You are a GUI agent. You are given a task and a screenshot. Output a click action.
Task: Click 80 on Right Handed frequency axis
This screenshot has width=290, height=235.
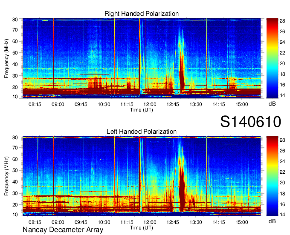point(15,20)
